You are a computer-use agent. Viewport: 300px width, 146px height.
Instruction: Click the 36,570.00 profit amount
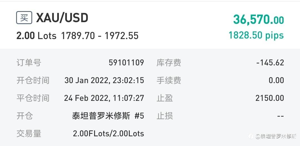pyautogui.click(x=259, y=19)
